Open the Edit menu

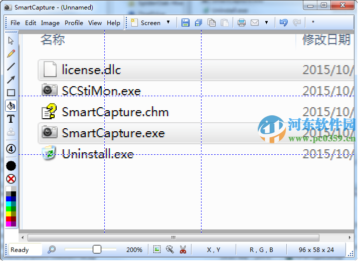coord(31,23)
